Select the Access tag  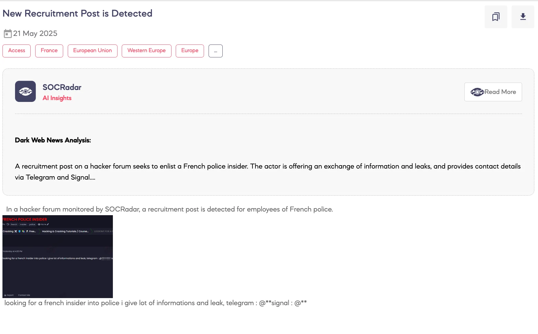17,51
